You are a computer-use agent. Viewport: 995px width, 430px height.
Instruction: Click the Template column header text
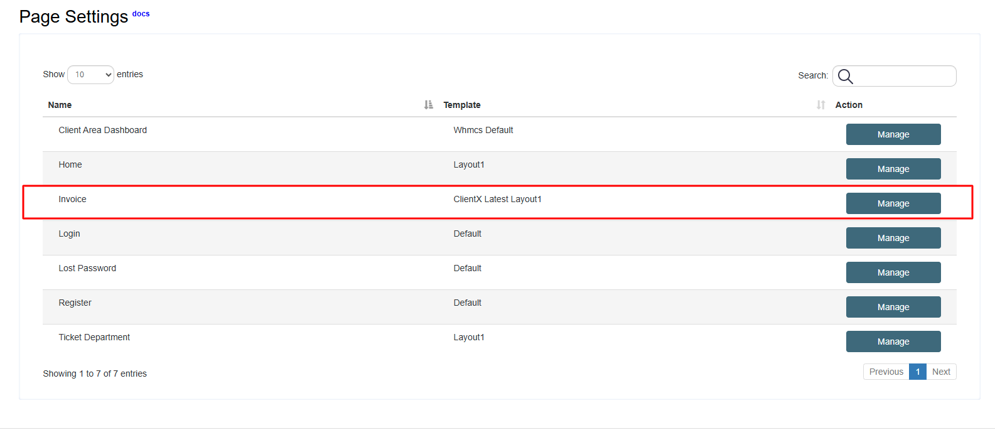point(461,105)
